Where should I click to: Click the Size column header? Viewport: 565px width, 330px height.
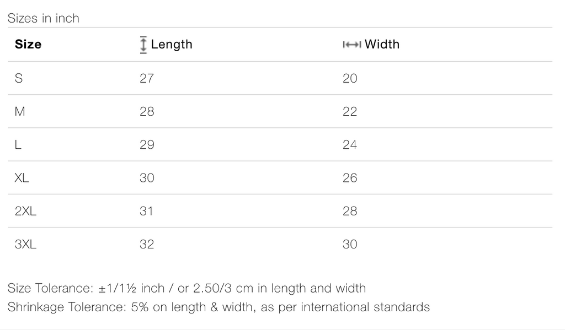[28, 45]
